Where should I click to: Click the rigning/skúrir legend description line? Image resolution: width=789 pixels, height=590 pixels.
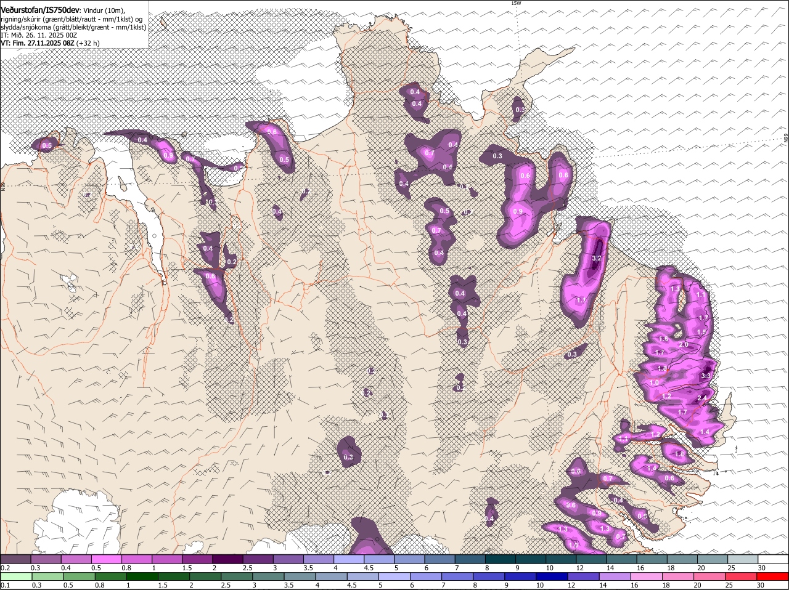coord(72,19)
